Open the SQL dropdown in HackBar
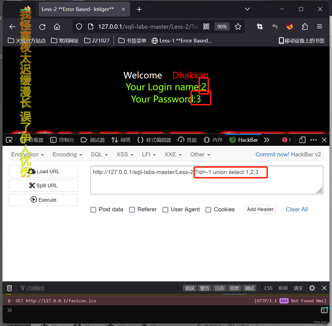This screenshot has height=326, width=332. [x=99, y=154]
